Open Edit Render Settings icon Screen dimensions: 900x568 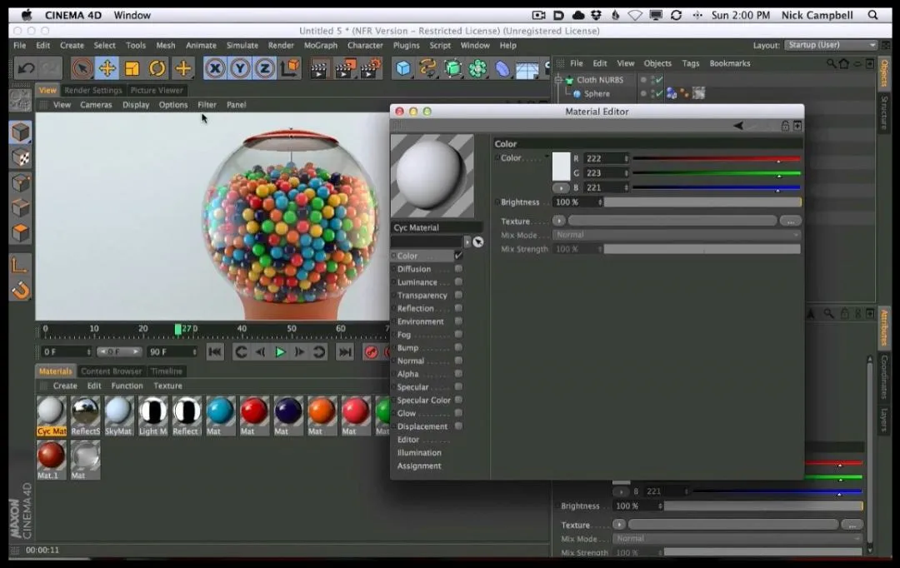(371, 69)
